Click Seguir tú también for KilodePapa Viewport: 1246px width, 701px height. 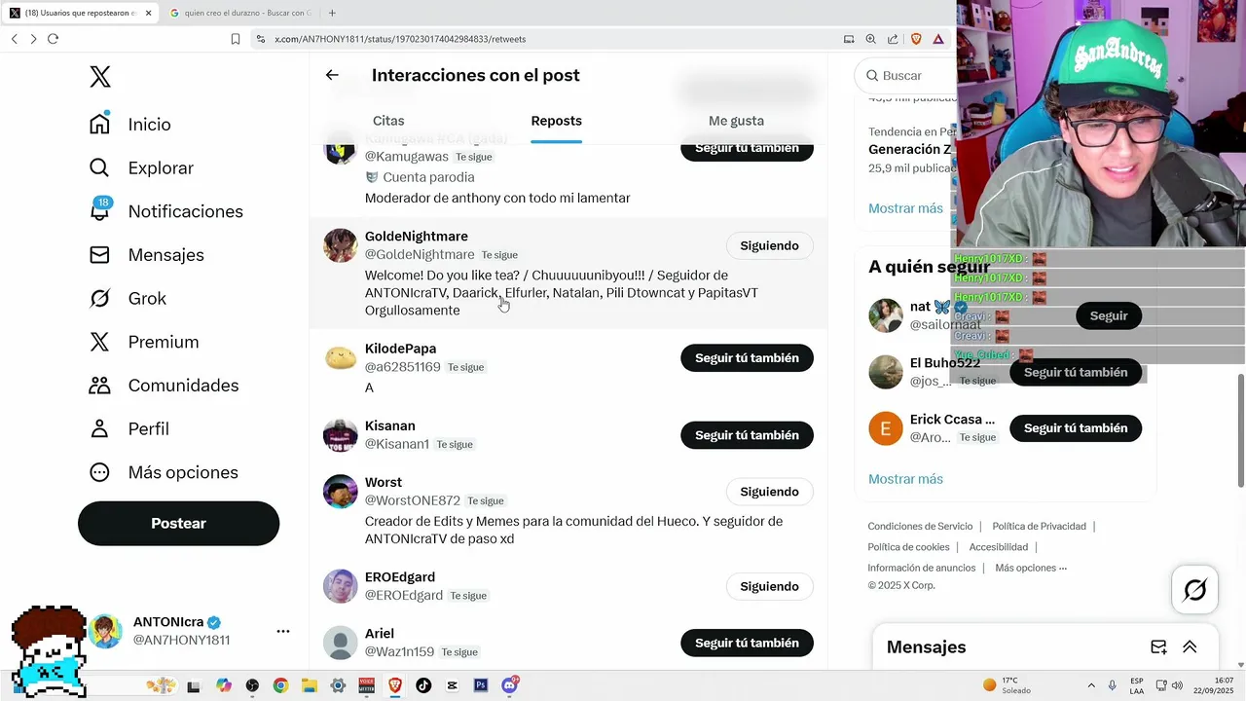[747, 358]
